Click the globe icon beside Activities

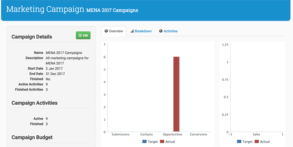161,31
